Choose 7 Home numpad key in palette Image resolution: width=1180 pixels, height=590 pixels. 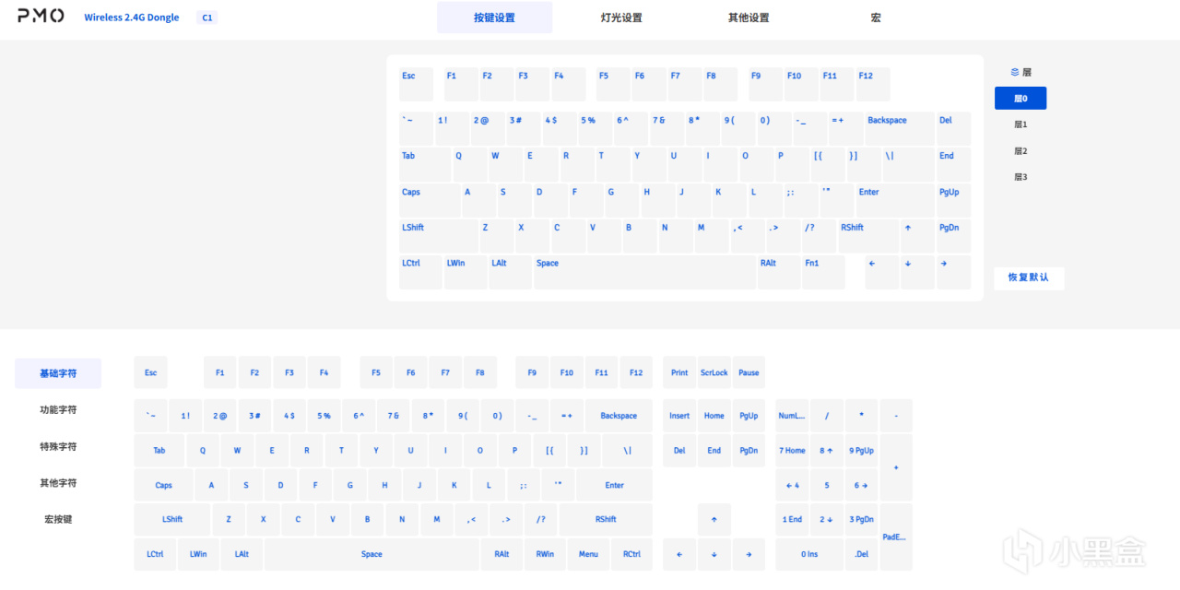[792, 451]
